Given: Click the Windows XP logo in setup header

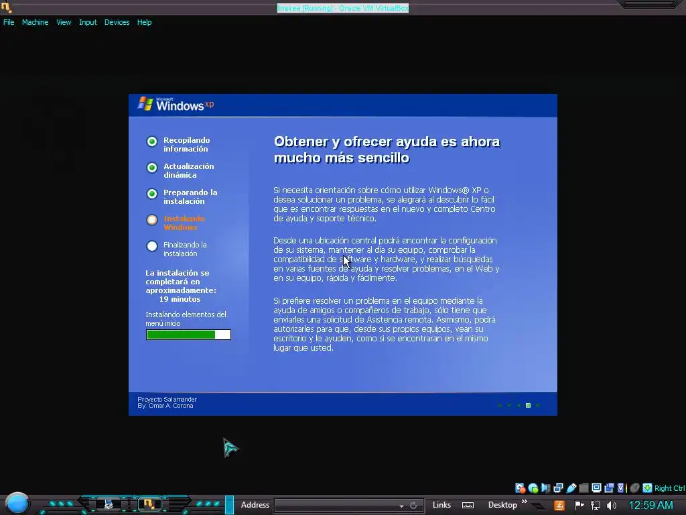Looking at the screenshot, I should (x=176, y=104).
